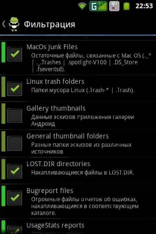Uncheck the MacOs Junk Files checkbox
The width and height of the screenshot is (156, 234).
click(x=15, y=54)
